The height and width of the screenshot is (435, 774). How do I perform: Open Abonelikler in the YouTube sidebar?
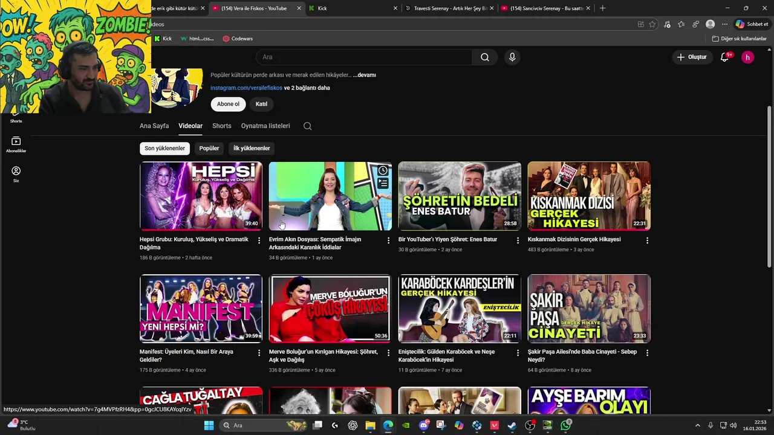[x=16, y=145]
